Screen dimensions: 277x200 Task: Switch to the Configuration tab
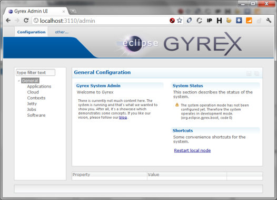[31, 32]
